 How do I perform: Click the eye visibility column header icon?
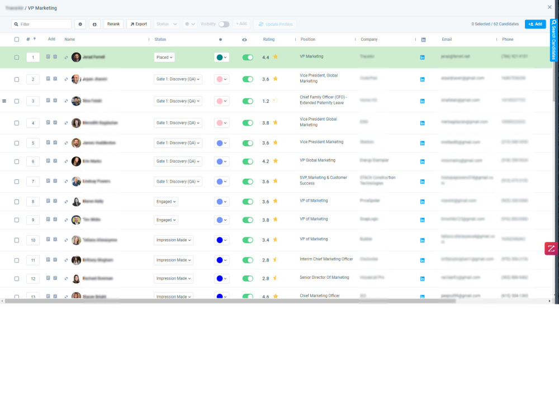point(244,40)
